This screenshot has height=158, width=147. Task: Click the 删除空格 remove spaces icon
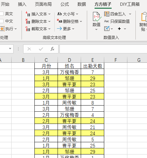pos(60,21)
